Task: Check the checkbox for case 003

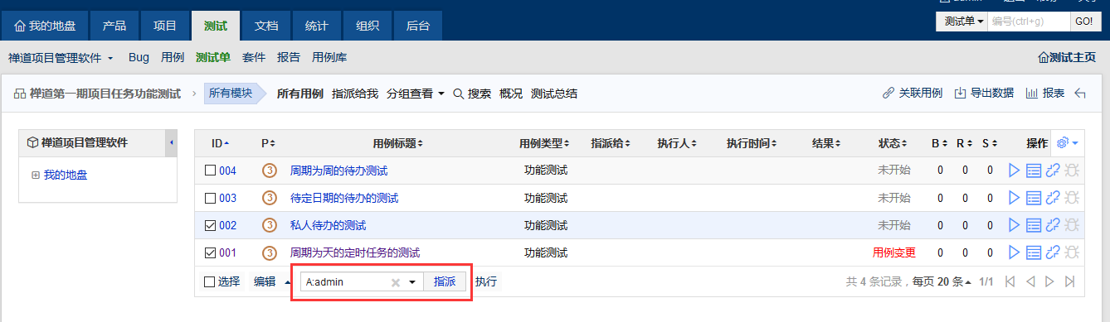Action: (210, 198)
